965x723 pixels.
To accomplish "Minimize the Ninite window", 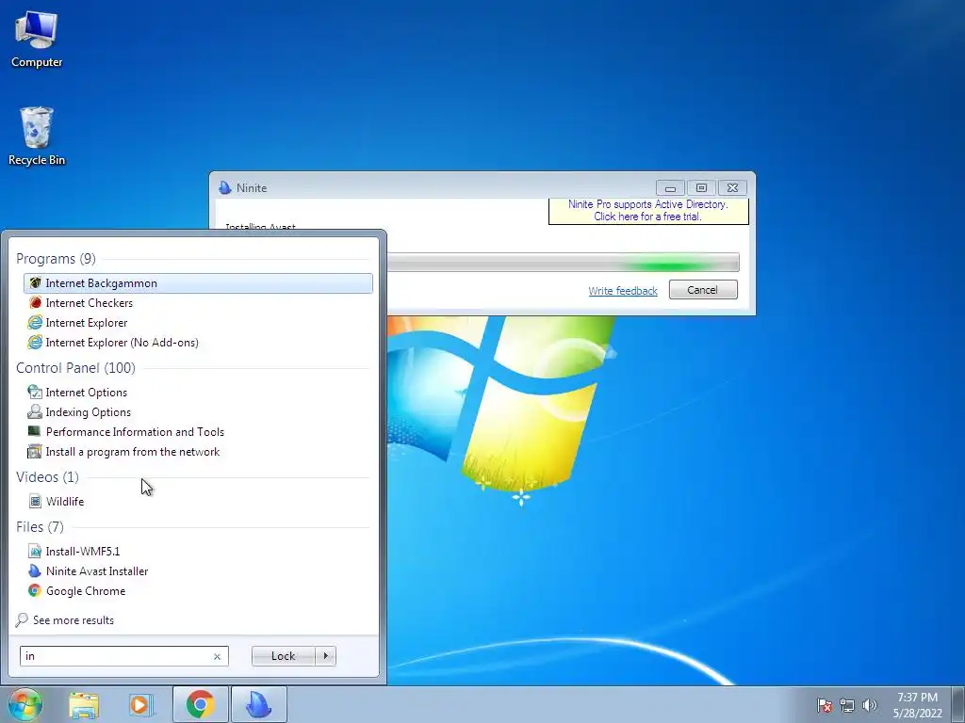I will (x=670, y=188).
